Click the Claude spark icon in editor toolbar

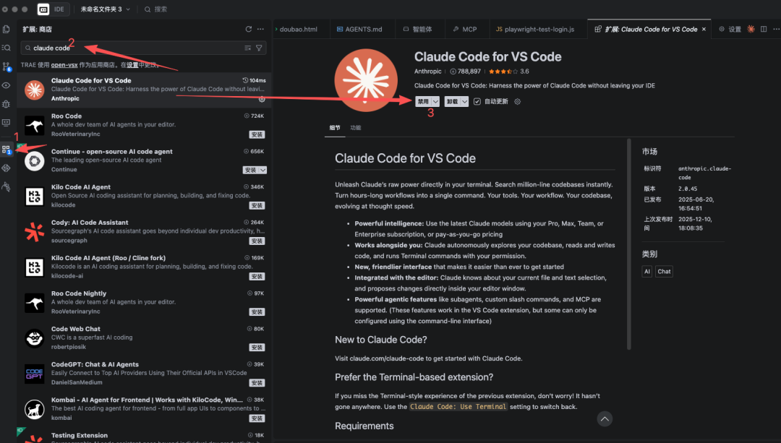(751, 29)
